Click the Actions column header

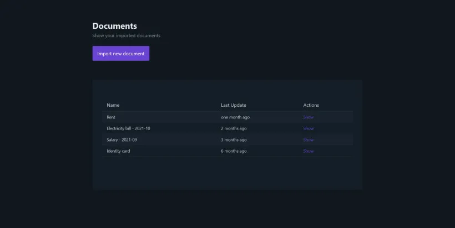[x=311, y=105]
